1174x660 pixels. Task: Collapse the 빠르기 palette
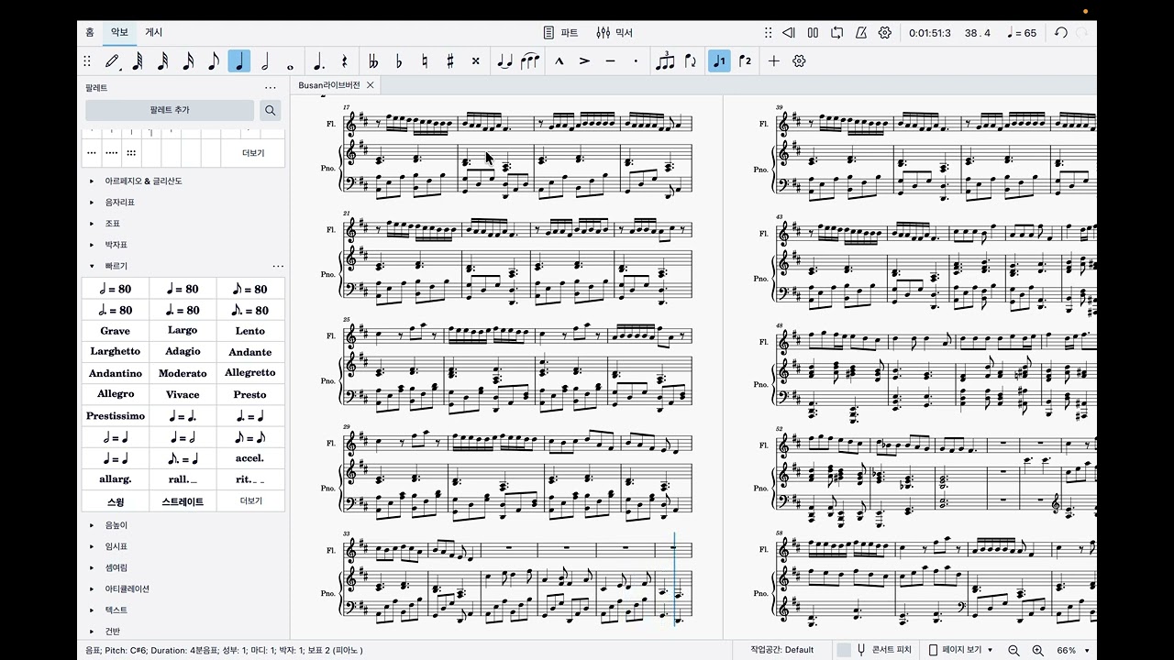point(92,266)
